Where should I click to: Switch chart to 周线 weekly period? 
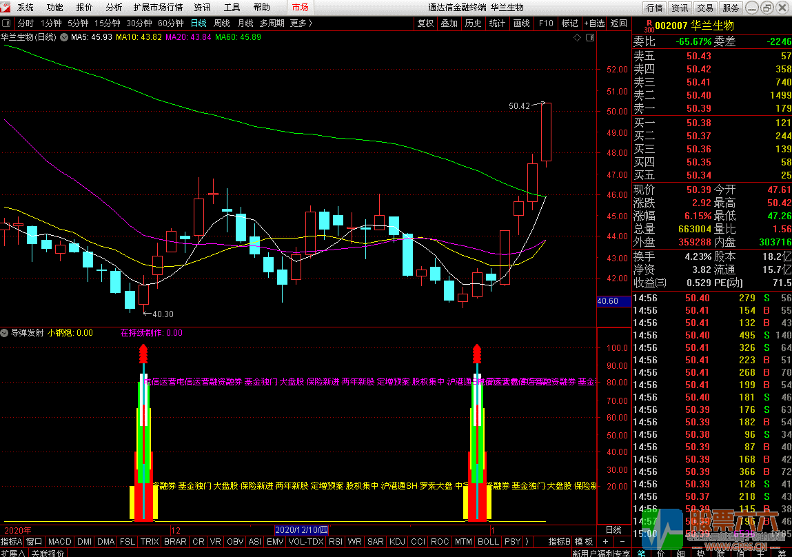coord(221,23)
